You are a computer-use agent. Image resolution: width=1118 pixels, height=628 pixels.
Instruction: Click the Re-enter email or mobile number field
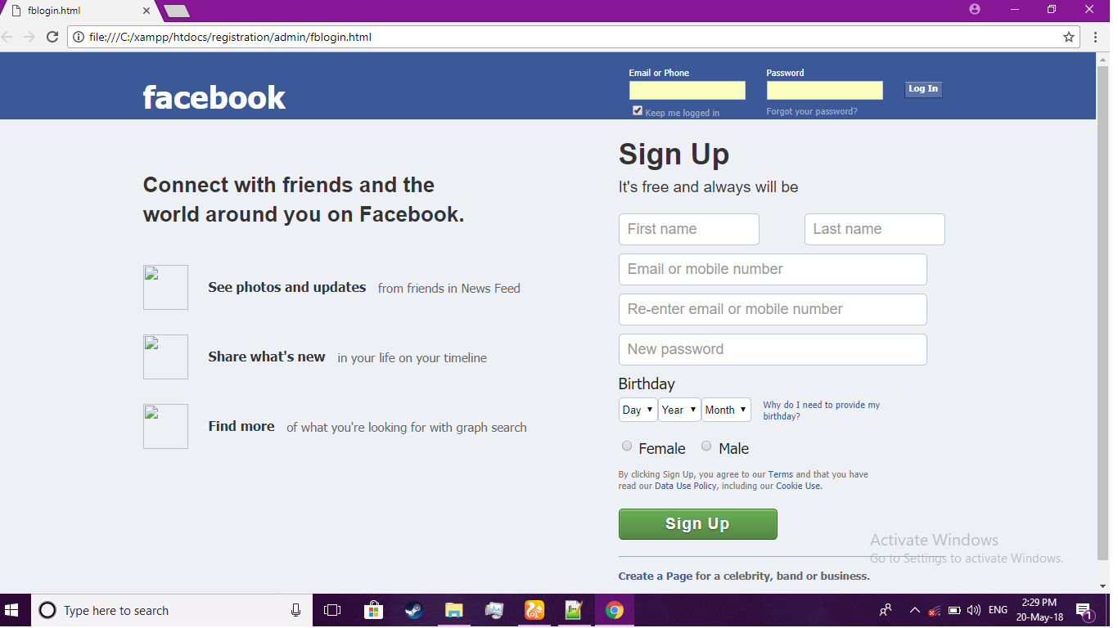coord(773,309)
